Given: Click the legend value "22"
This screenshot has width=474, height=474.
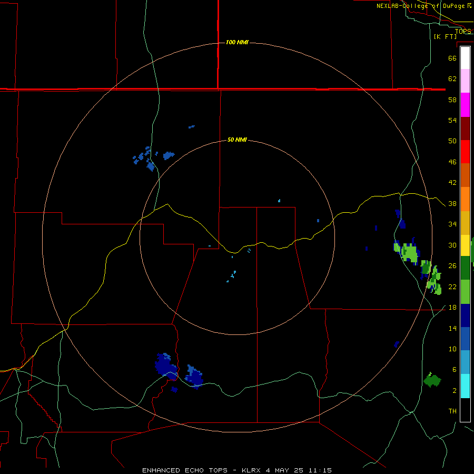Looking at the screenshot, I should 452,287.
